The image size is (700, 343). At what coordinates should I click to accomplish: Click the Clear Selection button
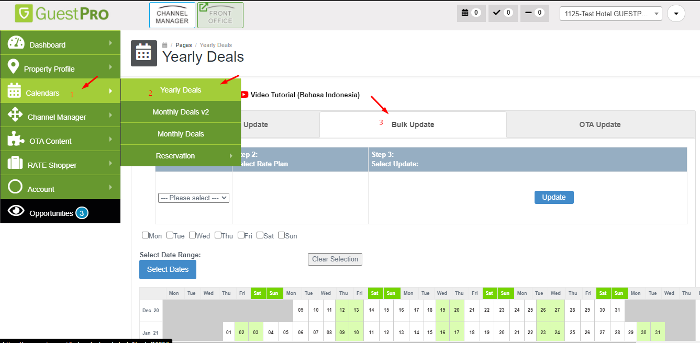[x=335, y=259]
